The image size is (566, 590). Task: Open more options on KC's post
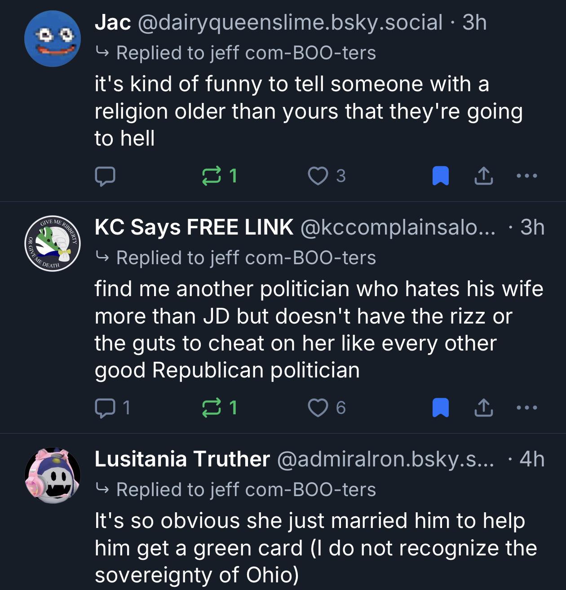(526, 408)
